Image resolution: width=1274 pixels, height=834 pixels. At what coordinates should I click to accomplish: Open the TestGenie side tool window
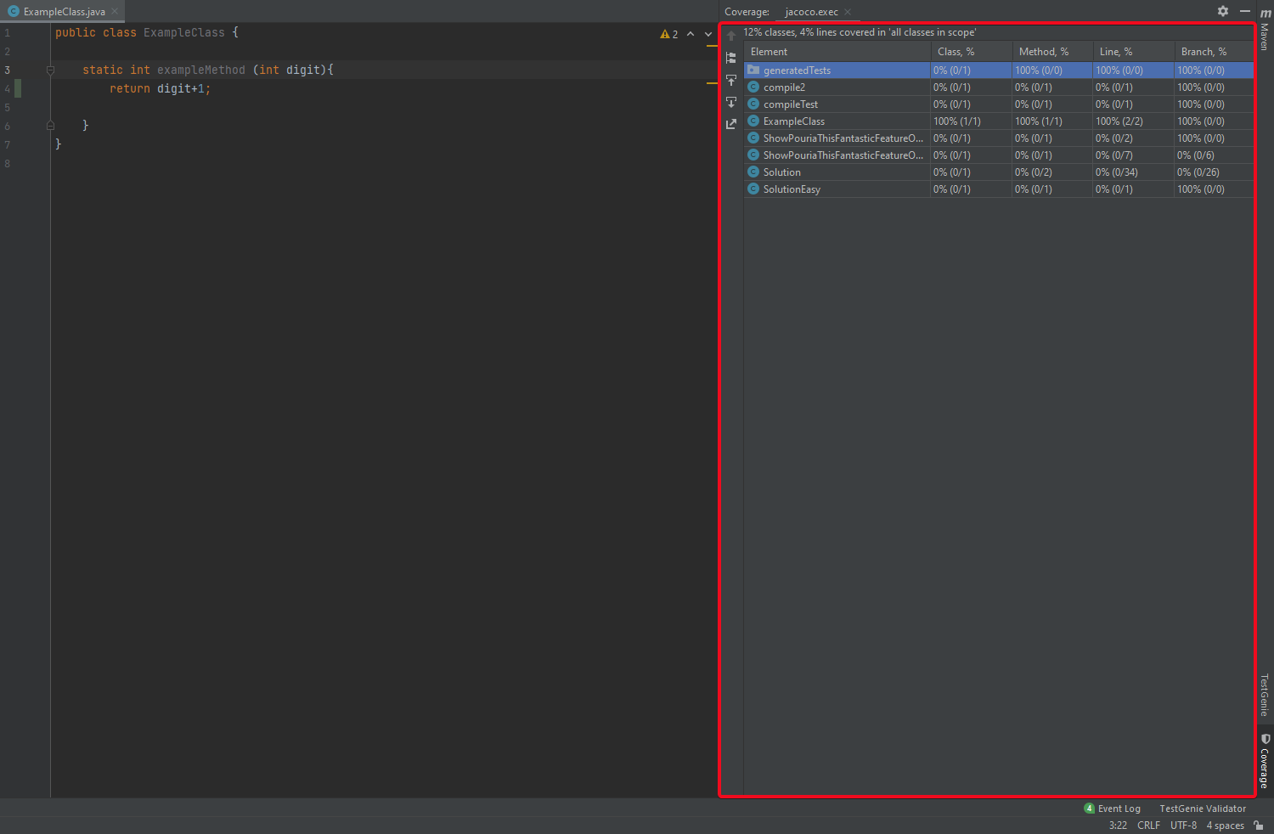tap(1265, 695)
